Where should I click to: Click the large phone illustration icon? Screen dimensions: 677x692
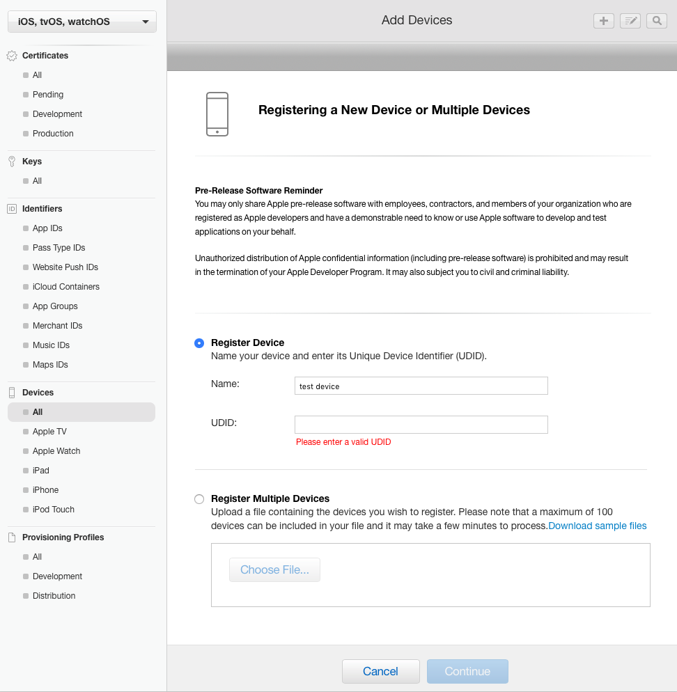tap(217, 114)
